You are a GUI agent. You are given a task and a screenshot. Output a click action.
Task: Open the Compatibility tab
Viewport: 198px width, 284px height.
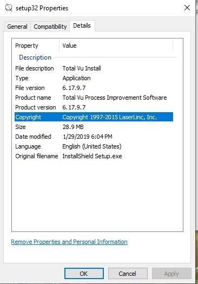tap(50, 27)
